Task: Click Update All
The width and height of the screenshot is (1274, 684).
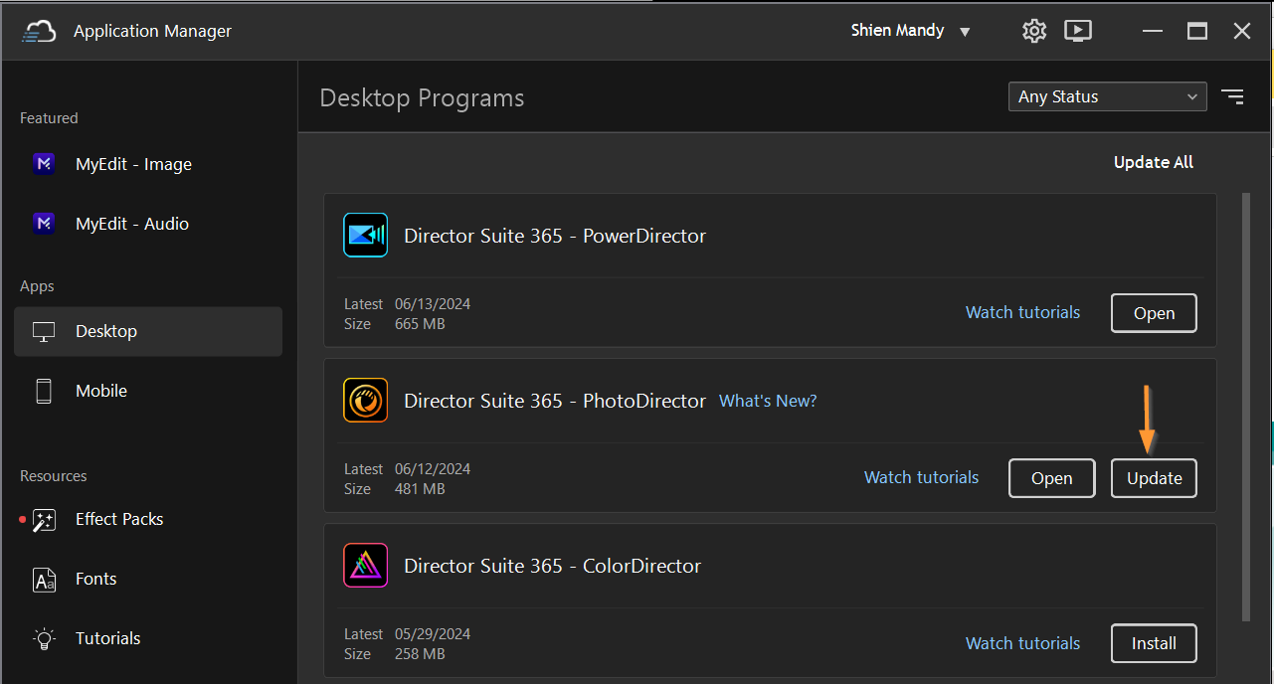Action: tap(1153, 162)
